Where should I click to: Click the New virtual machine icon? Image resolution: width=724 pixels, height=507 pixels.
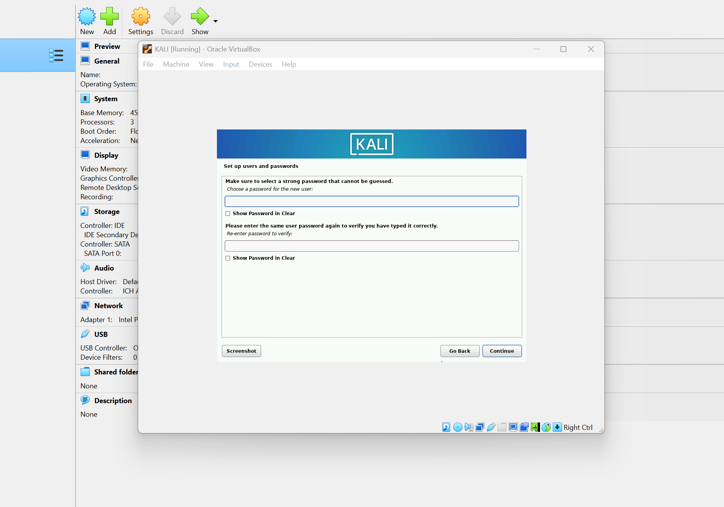pyautogui.click(x=87, y=16)
